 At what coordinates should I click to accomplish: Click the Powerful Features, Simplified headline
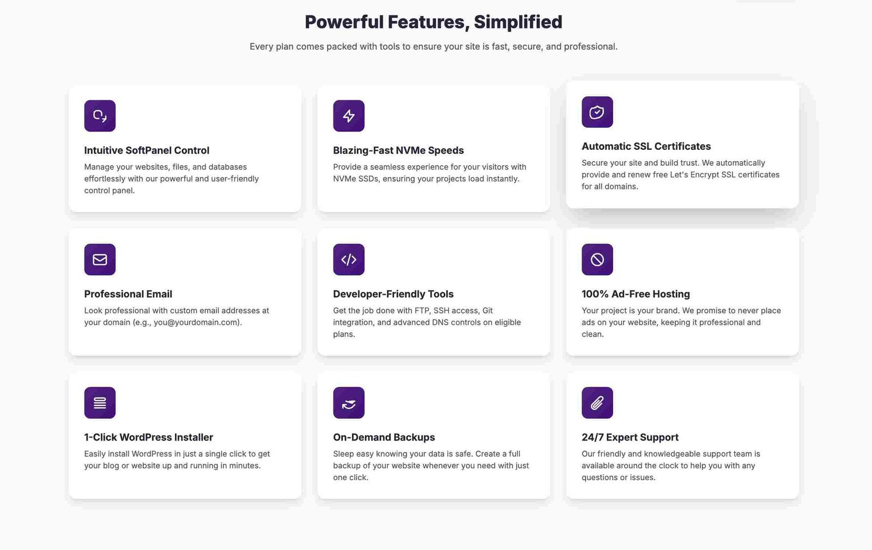433,22
